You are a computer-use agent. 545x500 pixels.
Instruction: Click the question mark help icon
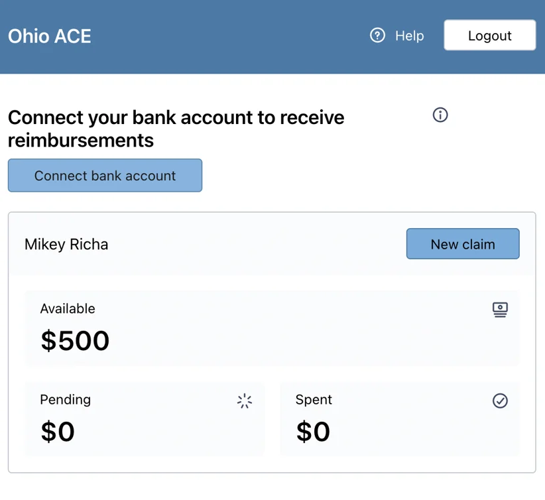[377, 35]
